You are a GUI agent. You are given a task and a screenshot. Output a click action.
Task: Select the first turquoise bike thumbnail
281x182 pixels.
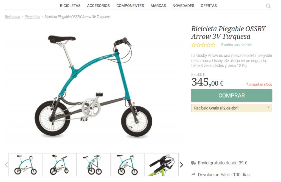tap(26, 165)
